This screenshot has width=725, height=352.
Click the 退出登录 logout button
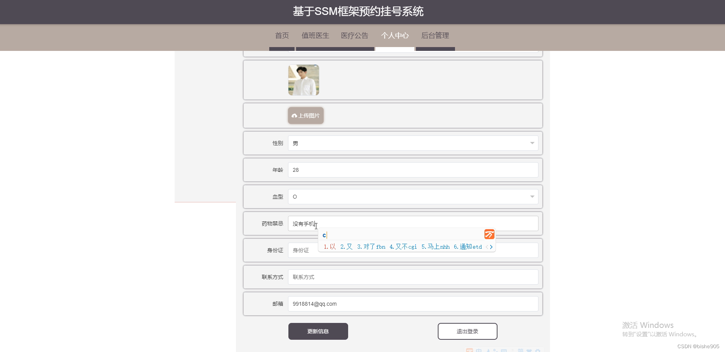[467, 331]
